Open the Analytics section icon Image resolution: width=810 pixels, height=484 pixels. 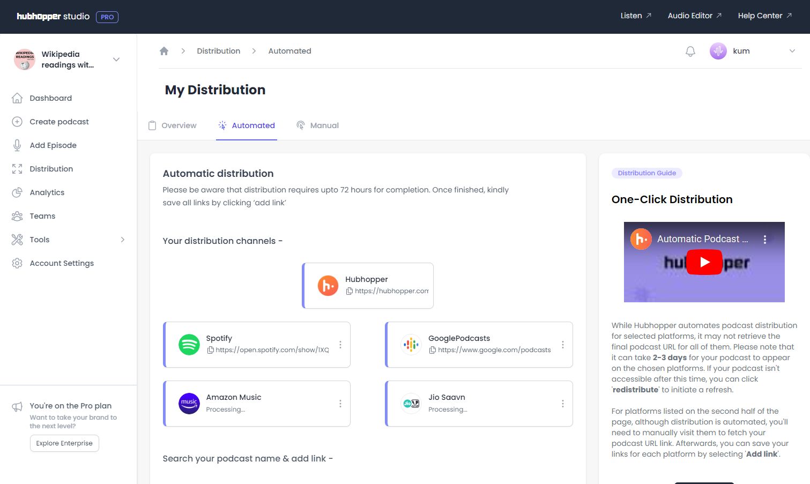[17, 192]
